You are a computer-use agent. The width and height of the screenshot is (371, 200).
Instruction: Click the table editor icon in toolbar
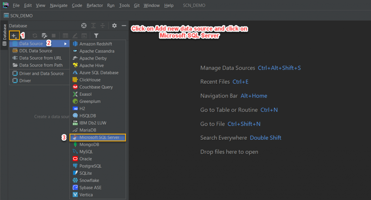[65, 36]
